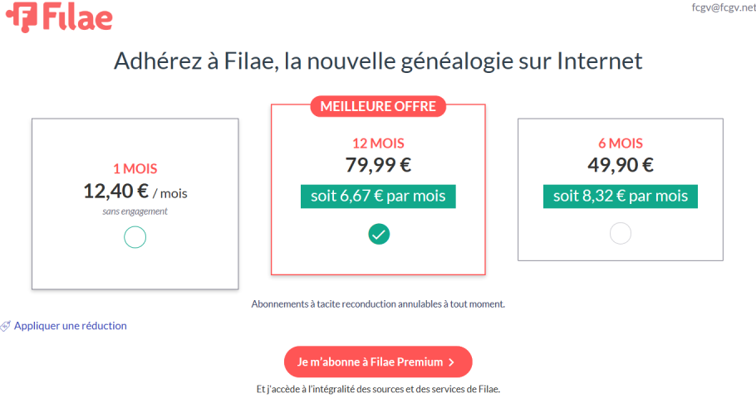Click the green checkmark under 12 MOIS
Image resolution: width=756 pixels, height=398 pixels.
(379, 235)
